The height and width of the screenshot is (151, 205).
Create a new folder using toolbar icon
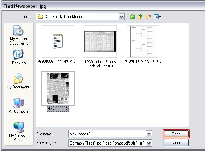coord(148,17)
